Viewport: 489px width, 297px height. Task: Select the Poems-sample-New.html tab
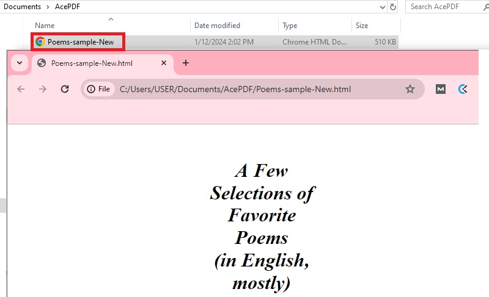(x=102, y=64)
